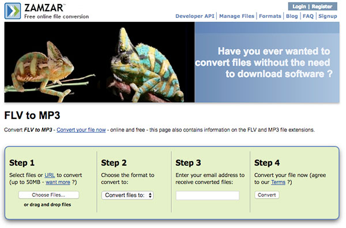Click the 'want more' link
The height and width of the screenshot is (228, 346).
coord(58,182)
